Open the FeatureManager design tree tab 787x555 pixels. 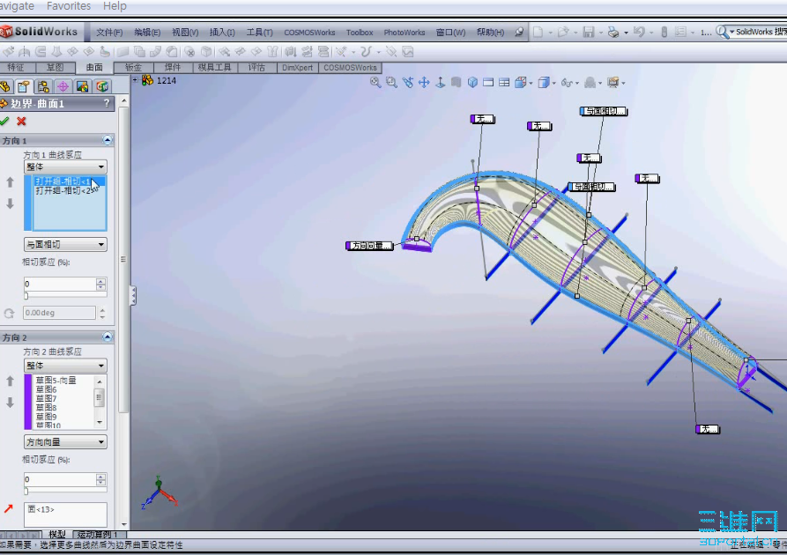(5, 86)
